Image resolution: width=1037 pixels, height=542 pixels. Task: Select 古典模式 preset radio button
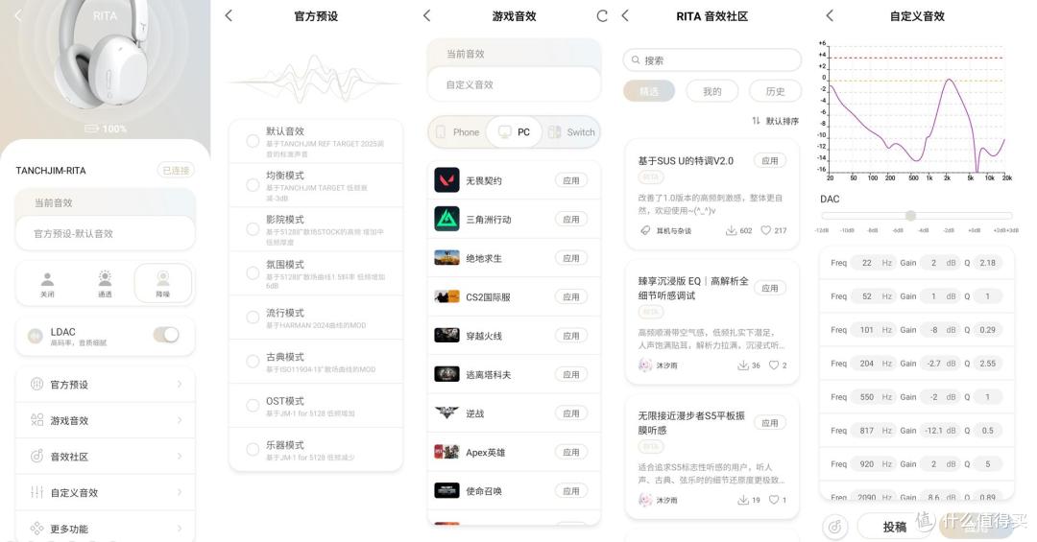[253, 362]
